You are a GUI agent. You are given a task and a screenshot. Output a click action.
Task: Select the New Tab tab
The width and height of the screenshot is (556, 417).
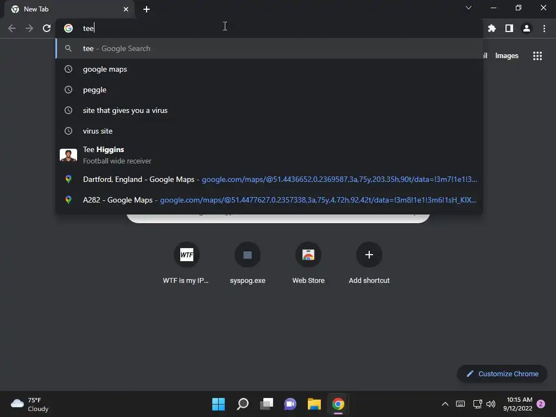pyautogui.click(x=69, y=9)
